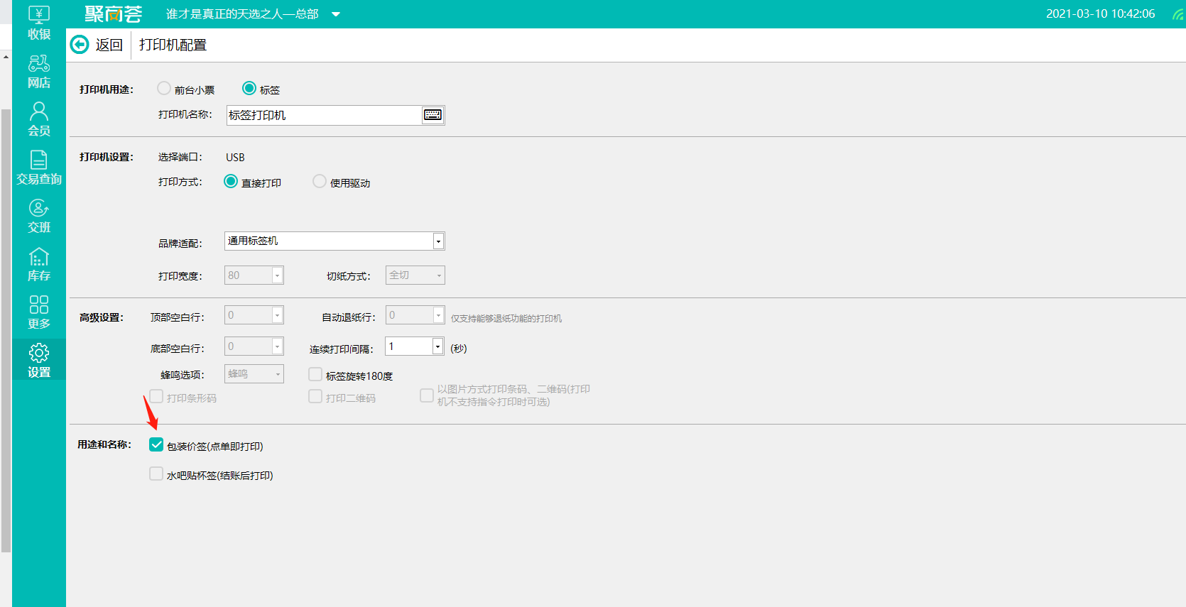Click the date and time display

tap(1100, 14)
